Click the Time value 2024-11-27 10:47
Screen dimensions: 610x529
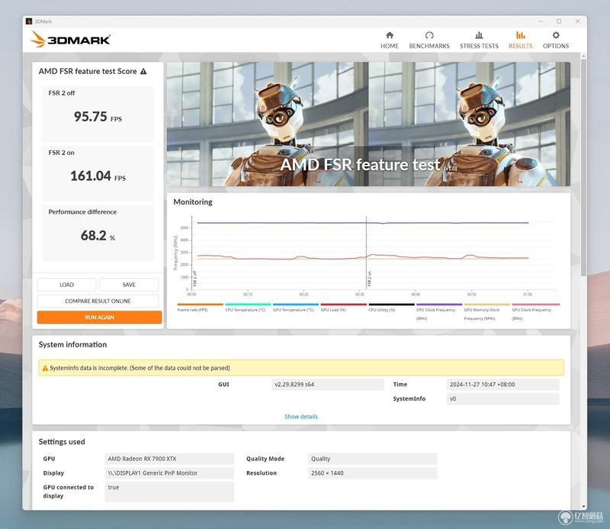pyautogui.click(x=502, y=385)
